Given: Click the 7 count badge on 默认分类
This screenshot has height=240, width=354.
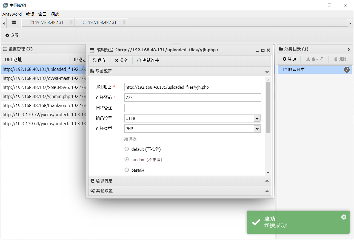Looking at the screenshot, I should pyautogui.click(x=347, y=70).
